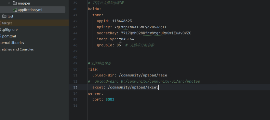
Task: Click the appId value 118448623
Action: pos(122,21)
